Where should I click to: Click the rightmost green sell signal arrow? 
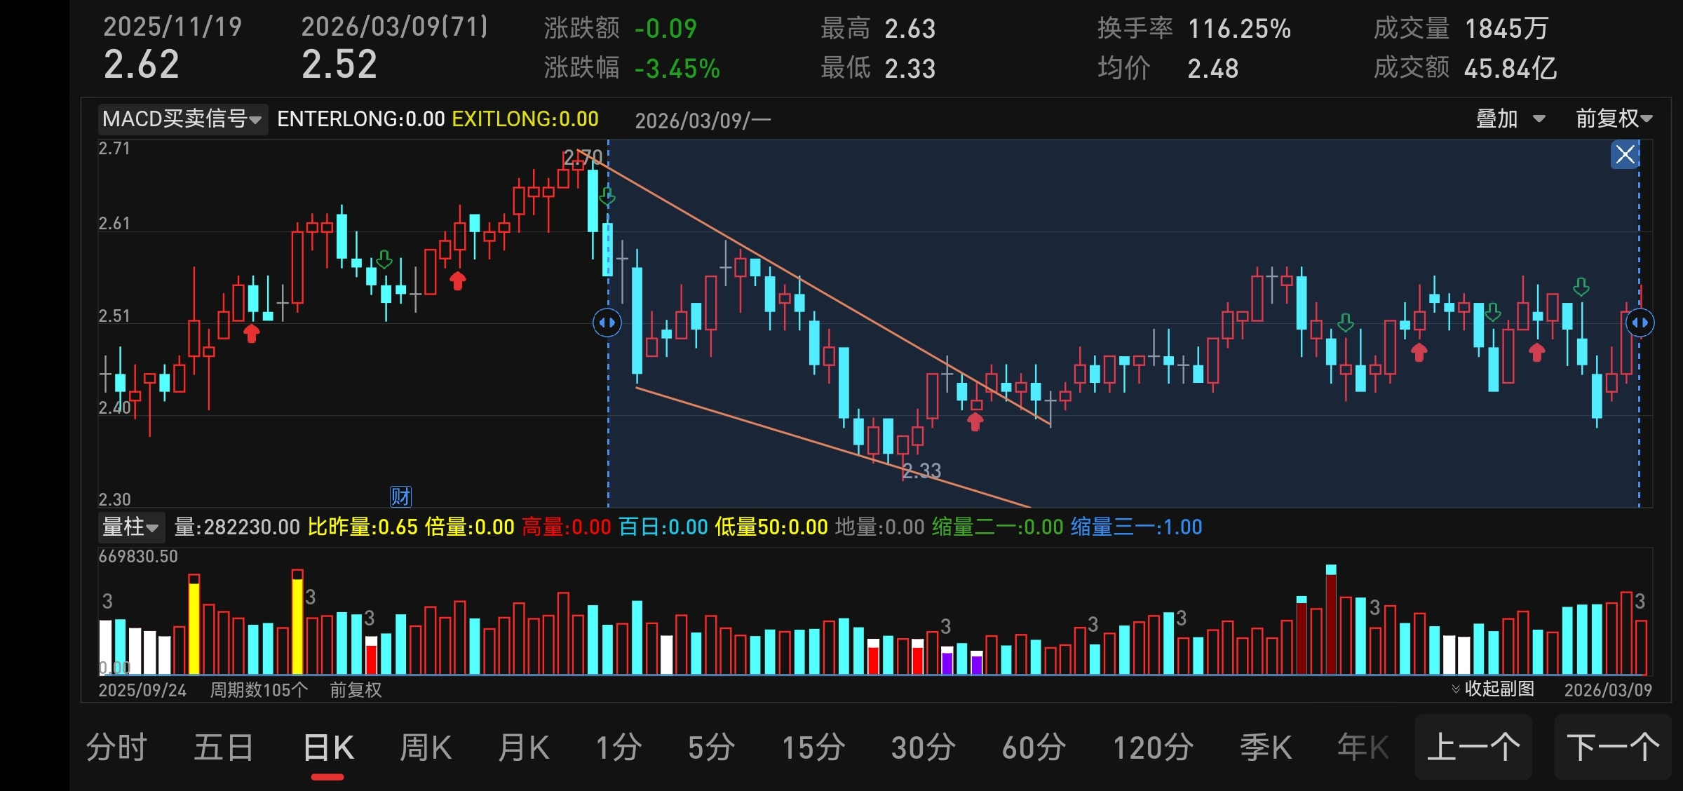point(1581,287)
